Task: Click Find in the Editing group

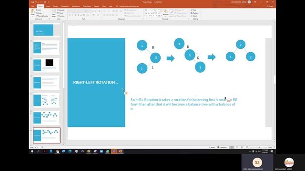Action: pyautogui.click(x=194, y=10)
